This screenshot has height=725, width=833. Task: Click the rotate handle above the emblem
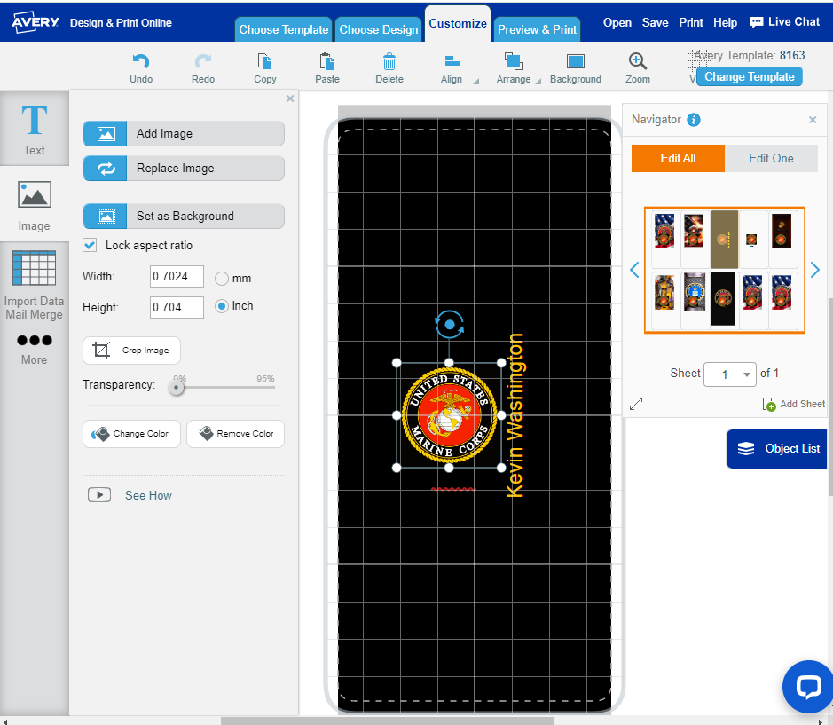[x=449, y=326]
